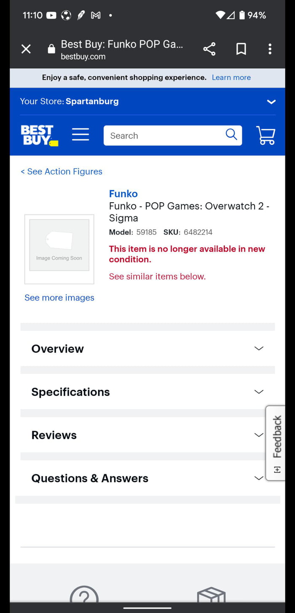Go back via See Action Figures link
Screen dimensions: 295x613
[x=61, y=171]
